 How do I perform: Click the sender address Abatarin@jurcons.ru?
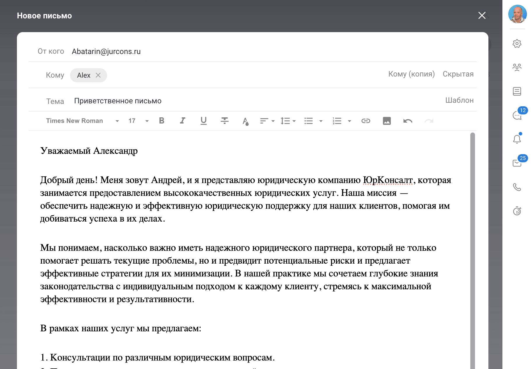click(x=106, y=51)
